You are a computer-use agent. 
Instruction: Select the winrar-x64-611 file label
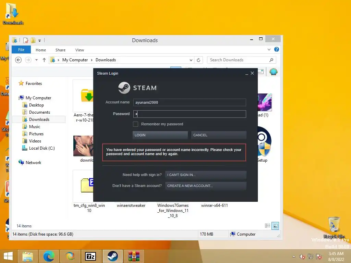(x=215, y=205)
